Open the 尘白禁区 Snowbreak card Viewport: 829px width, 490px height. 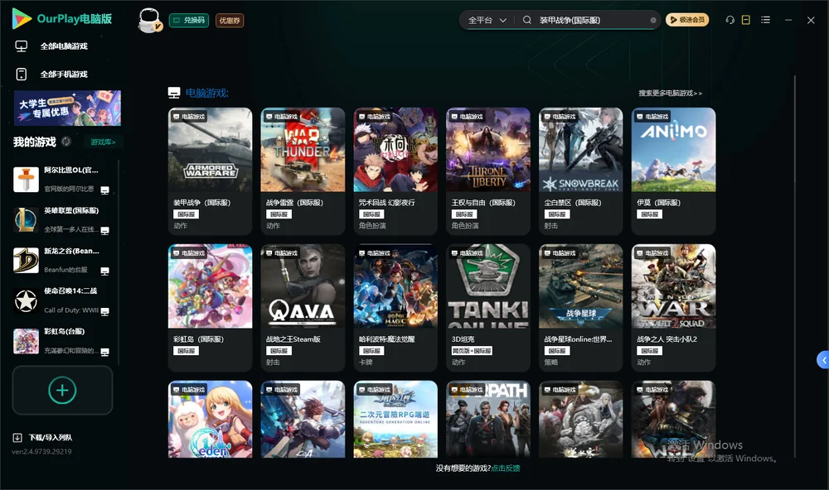pos(581,171)
